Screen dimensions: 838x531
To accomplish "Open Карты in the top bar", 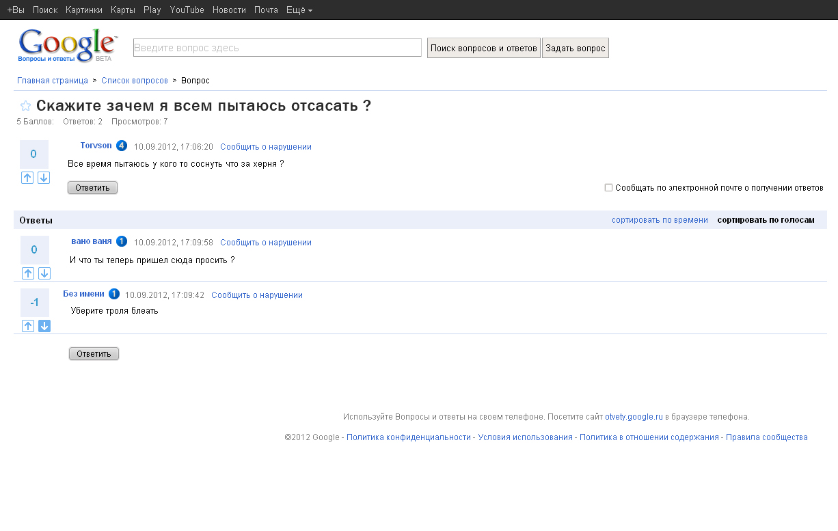I will point(123,10).
